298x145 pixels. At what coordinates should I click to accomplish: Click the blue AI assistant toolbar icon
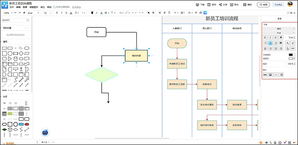coord(205,13)
